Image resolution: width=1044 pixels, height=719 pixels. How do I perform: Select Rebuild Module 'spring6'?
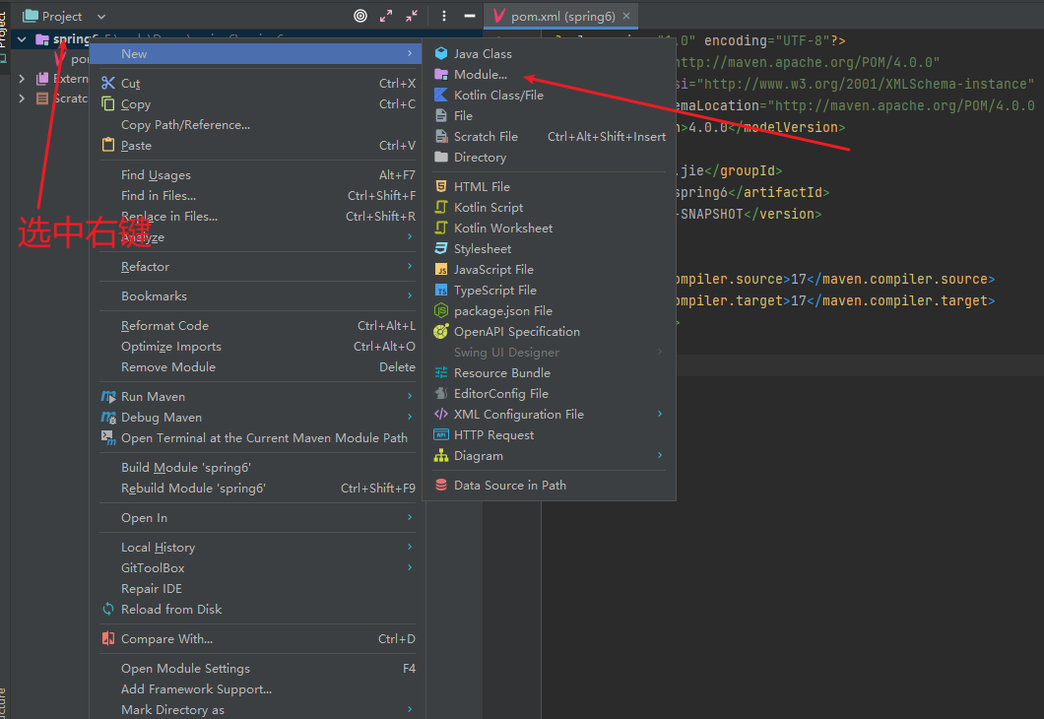point(256,488)
